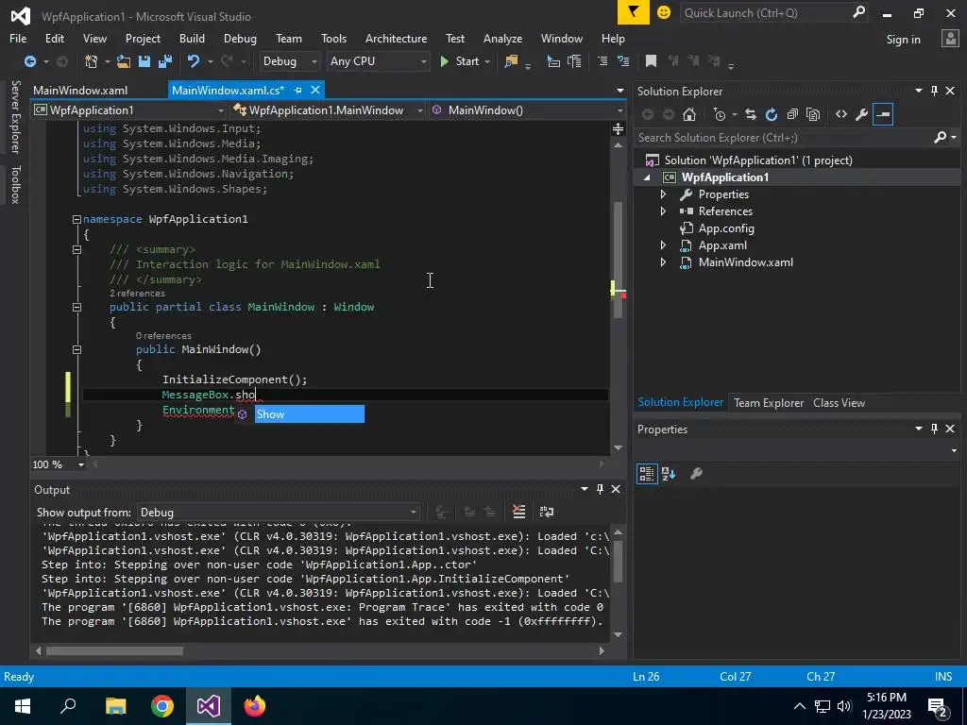
Task: Switch to the Team Explorer tab
Action: point(769,403)
